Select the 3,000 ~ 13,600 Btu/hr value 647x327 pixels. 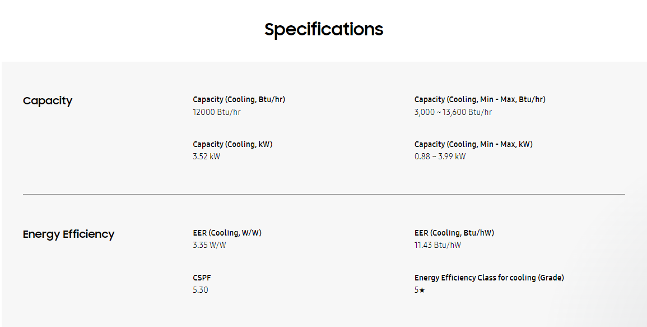(x=453, y=112)
